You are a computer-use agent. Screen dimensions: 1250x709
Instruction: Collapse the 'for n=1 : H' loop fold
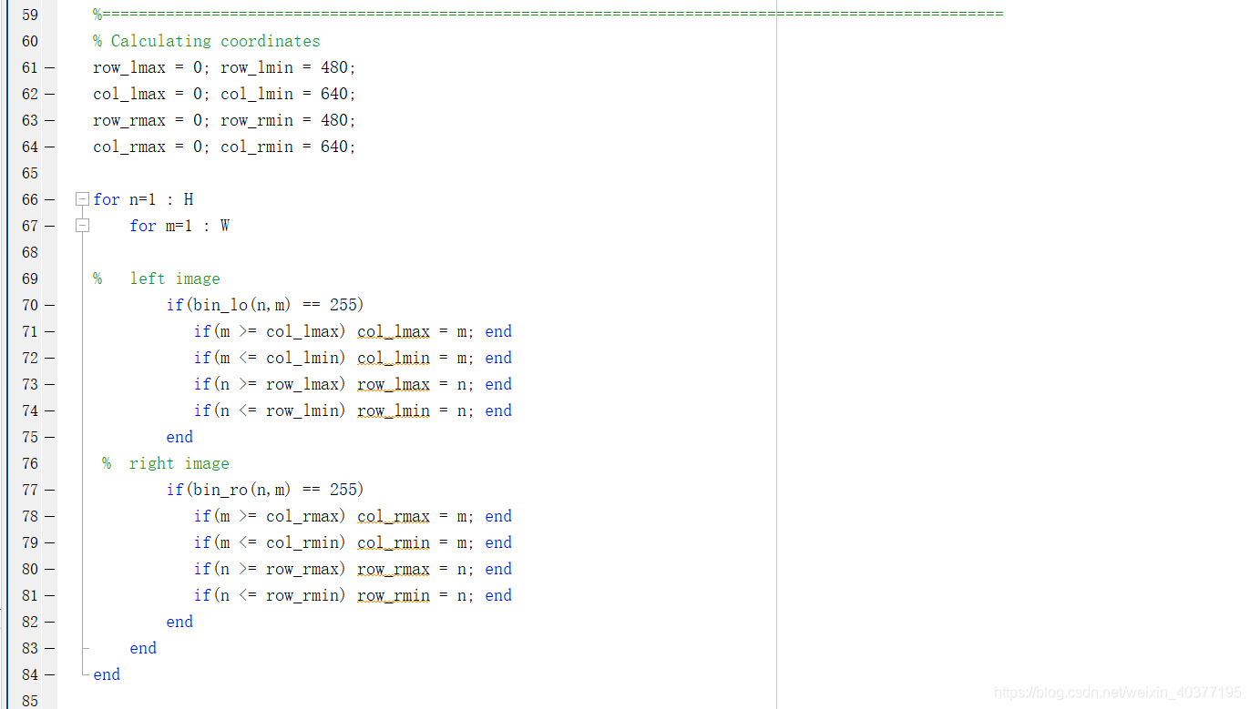click(82, 199)
